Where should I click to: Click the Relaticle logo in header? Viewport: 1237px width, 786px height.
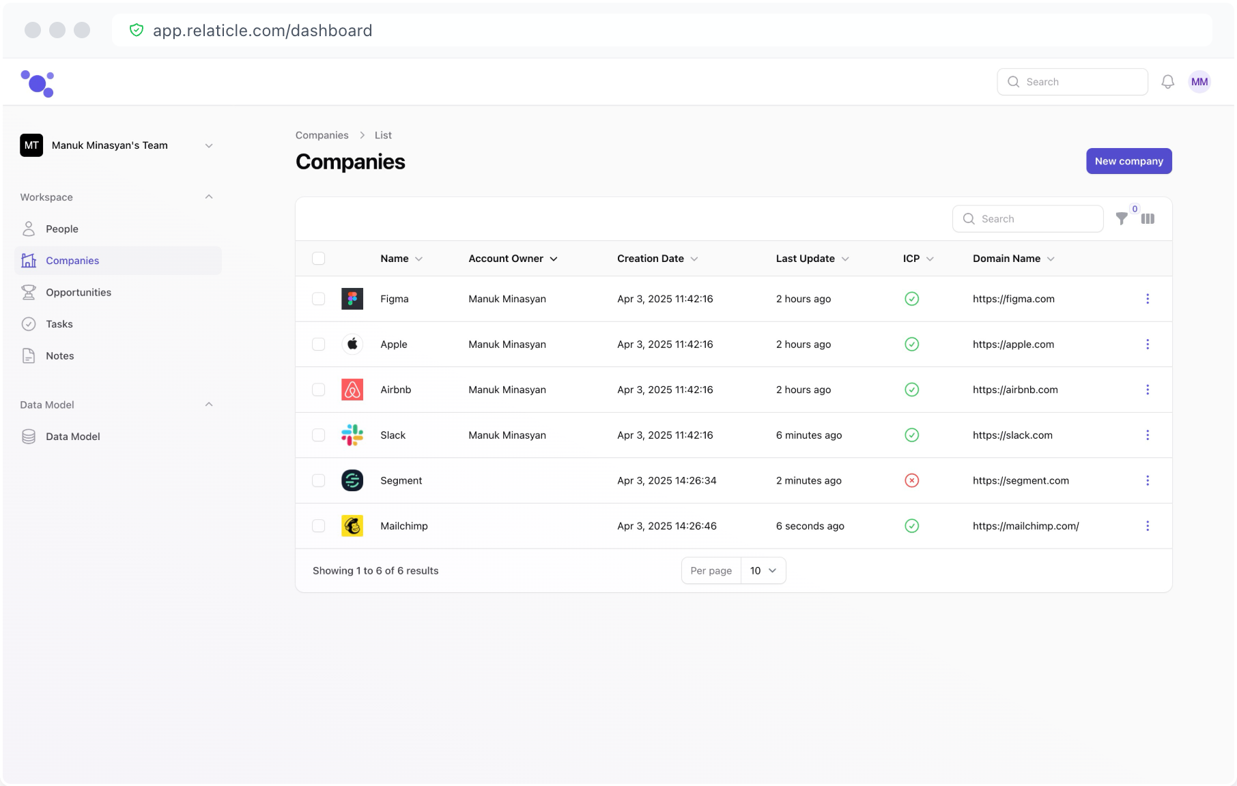38,83
